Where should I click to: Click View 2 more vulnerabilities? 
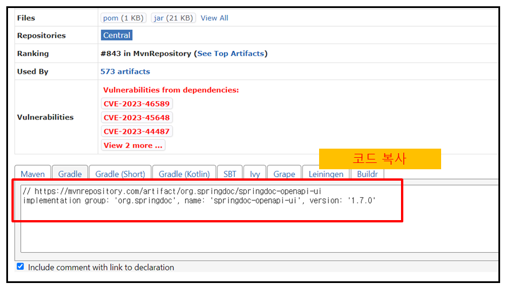pos(133,145)
